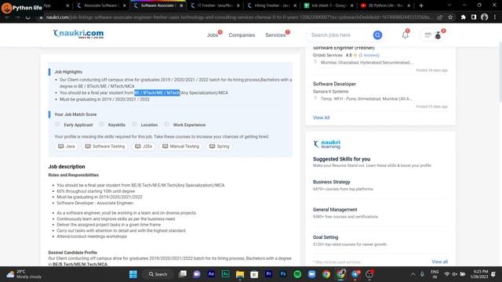This screenshot has height=282, width=502.
Task: Open the browser extensions puzzle icon
Action: tap(463, 17)
